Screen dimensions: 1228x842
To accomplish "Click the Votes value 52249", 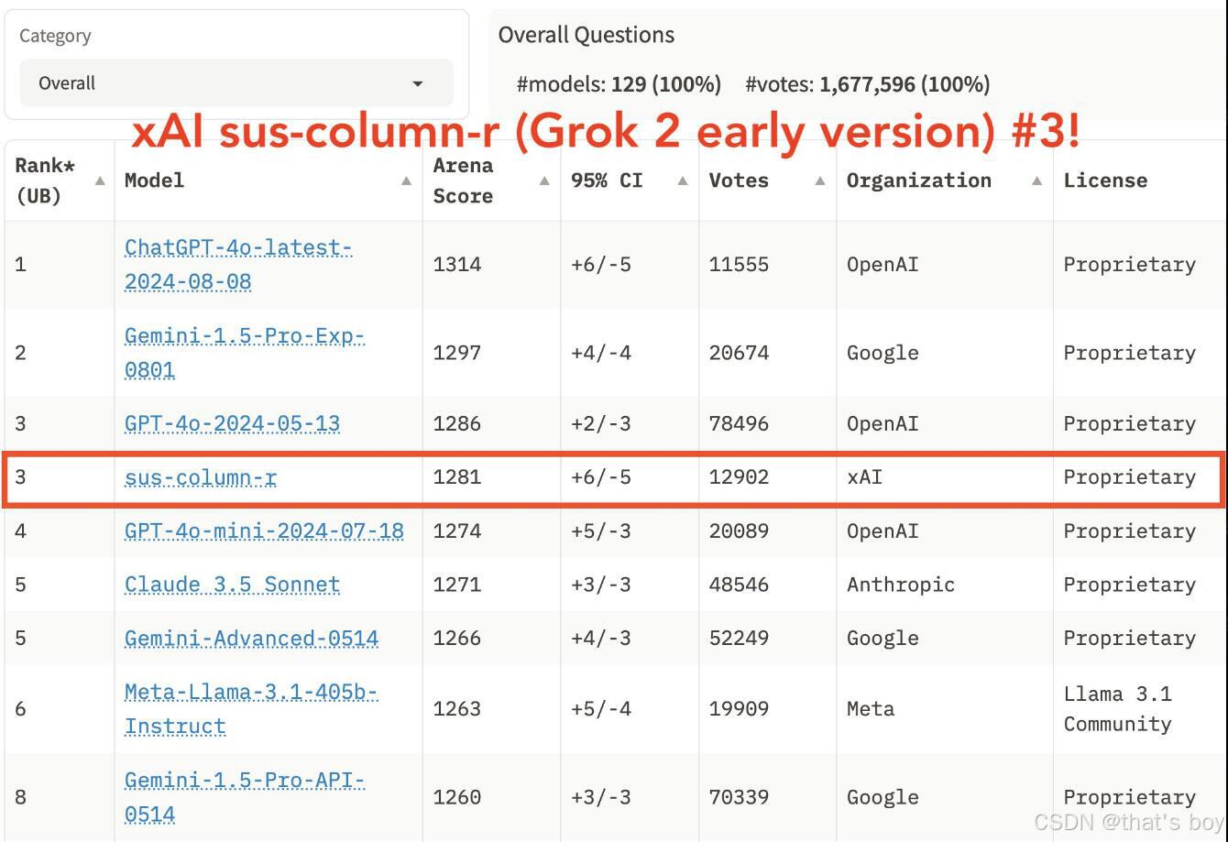I will pos(739,638).
